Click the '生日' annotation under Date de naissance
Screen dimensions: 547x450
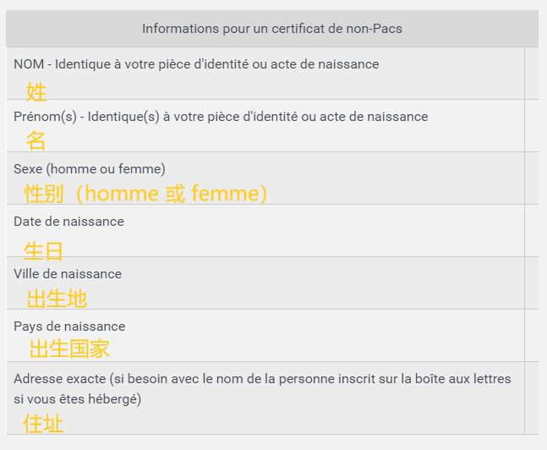(x=43, y=251)
